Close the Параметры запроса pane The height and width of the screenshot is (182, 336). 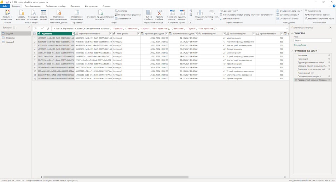pos(330,28)
